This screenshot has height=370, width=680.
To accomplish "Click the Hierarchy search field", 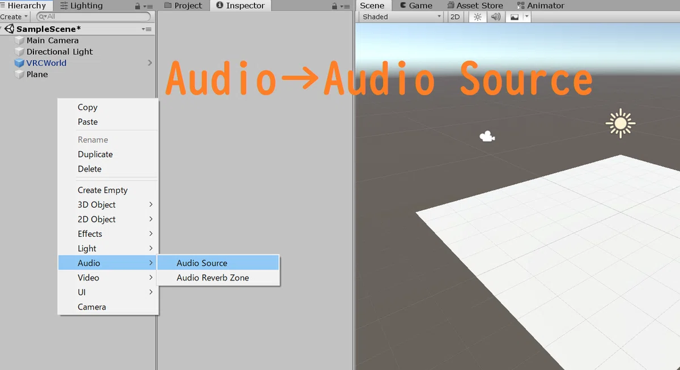I will click(x=93, y=16).
